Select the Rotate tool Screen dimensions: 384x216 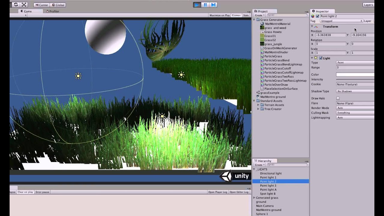(16, 4)
